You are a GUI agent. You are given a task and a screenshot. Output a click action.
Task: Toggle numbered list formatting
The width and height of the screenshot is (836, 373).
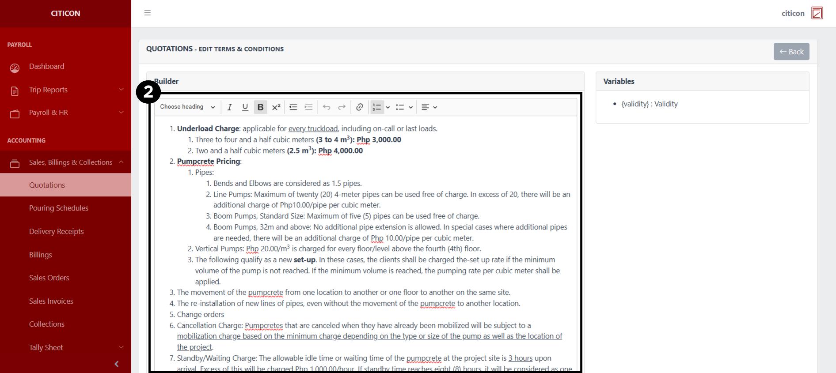(376, 107)
